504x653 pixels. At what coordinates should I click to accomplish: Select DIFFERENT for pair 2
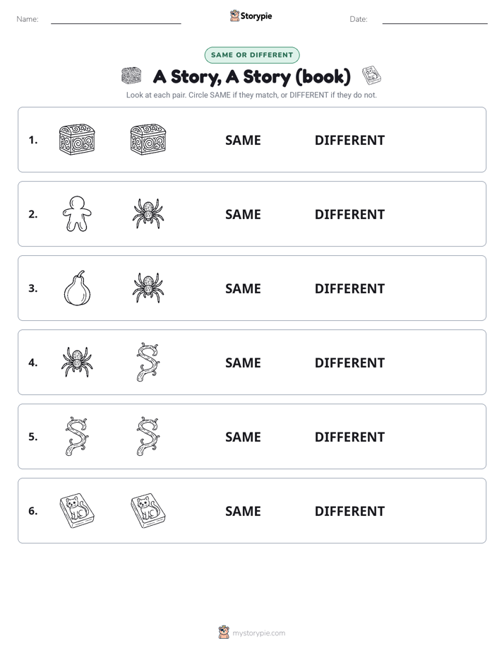[349, 214]
